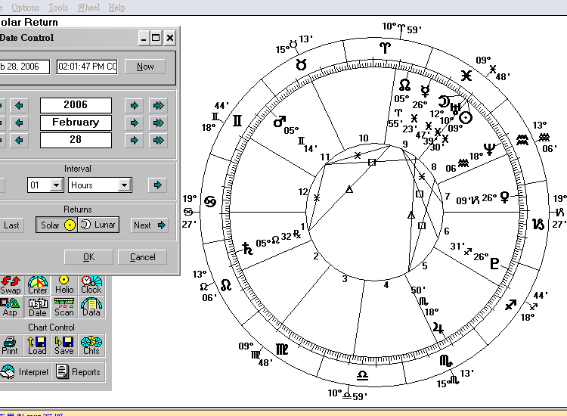Open the Wheel menu
This screenshot has width=567, height=416.
coord(88,7)
